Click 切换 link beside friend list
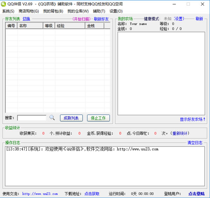This screenshot has height=198, width=210. point(27,19)
